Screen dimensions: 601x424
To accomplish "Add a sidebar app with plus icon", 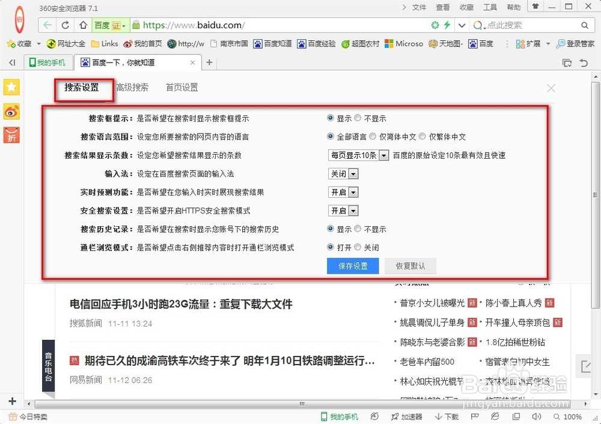I will click(12, 401).
